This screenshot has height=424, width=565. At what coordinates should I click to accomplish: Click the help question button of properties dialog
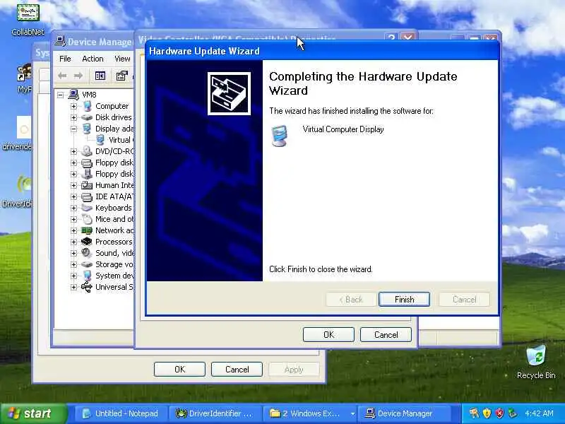(391, 37)
